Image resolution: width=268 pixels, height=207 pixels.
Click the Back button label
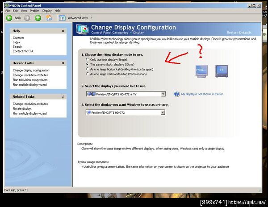click(17, 18)
